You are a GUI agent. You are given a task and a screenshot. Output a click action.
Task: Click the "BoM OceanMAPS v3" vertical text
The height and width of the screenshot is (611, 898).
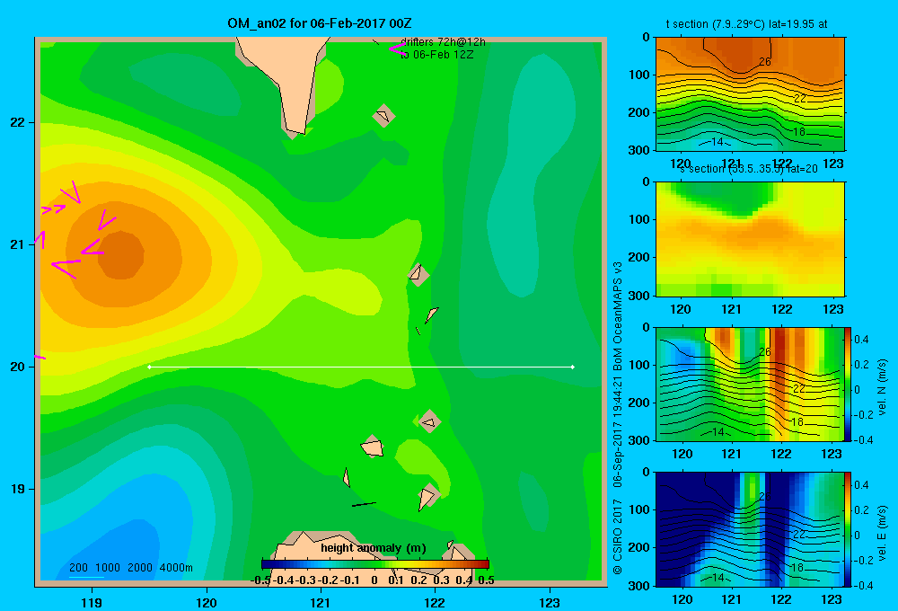pos(618,315)
